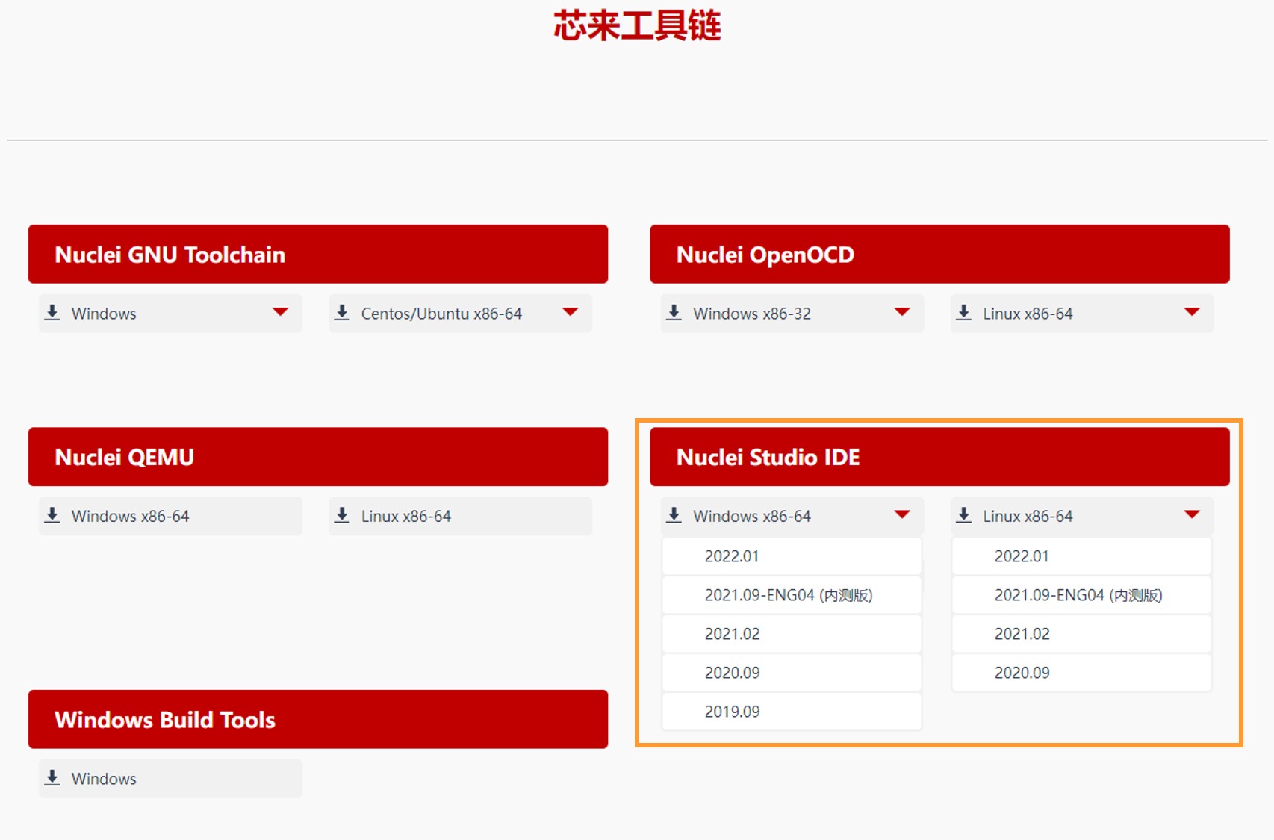This screenshot has width=1274, height=840.
Task: Click the Nuclei QEMU header banner
Action: click(317, 457)
